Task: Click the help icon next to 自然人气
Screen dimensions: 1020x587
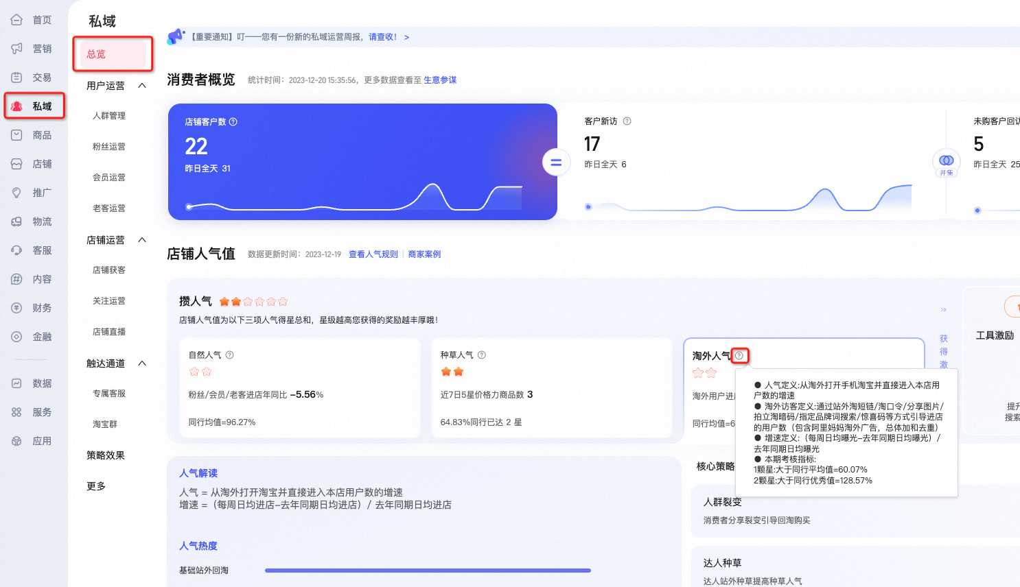Action: [x=230, y=355]
